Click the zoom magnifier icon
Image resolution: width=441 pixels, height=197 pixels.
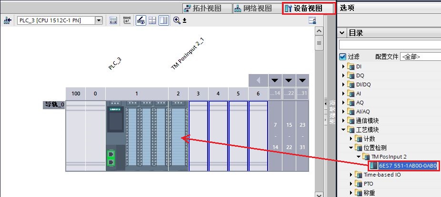(x=177, y=20)
